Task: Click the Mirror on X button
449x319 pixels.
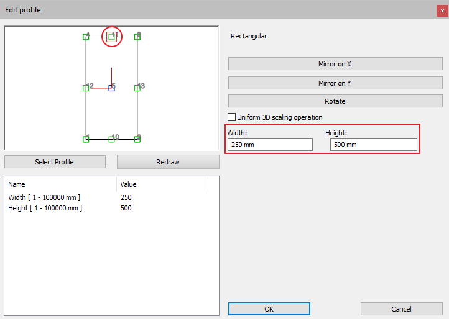Action: [335, 64]
